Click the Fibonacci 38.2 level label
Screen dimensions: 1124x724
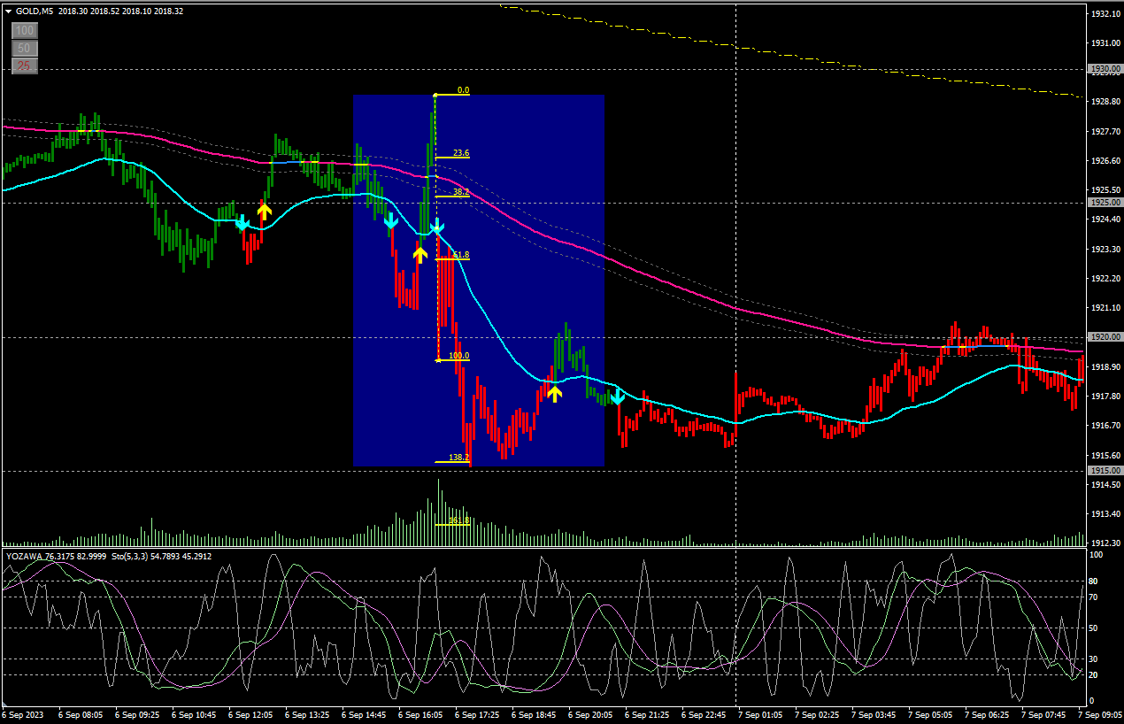pyautogui.click(x=461, y=191)
